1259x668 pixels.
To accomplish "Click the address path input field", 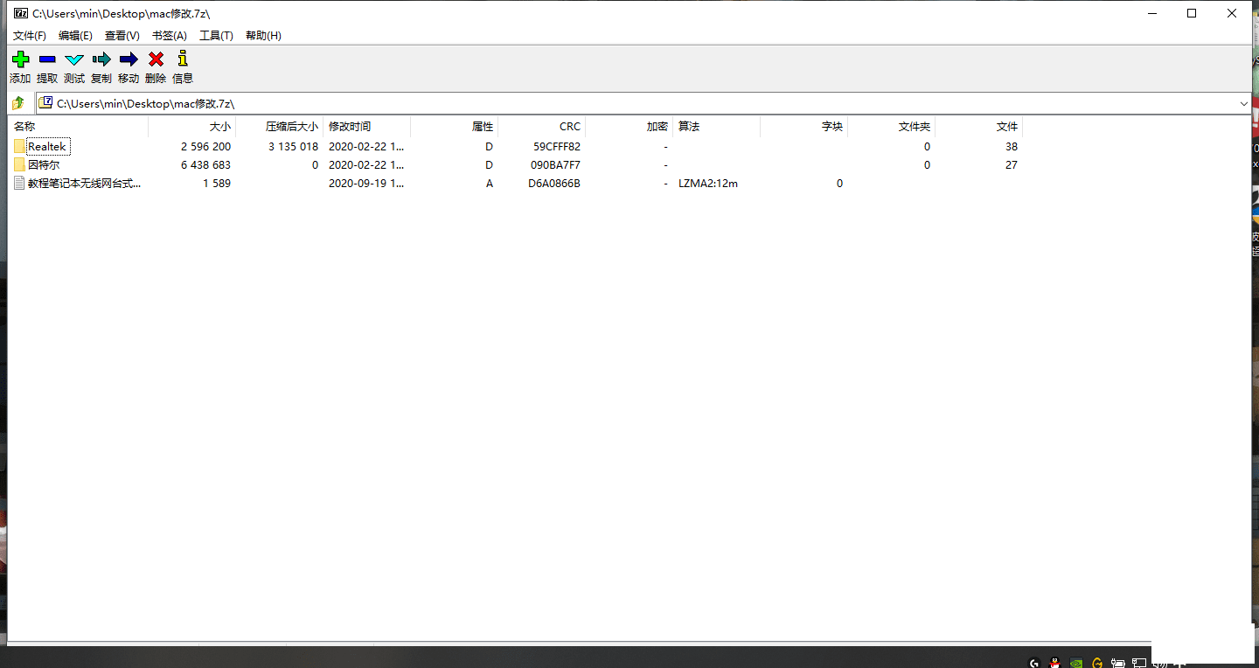I will [x=643, y=103].
